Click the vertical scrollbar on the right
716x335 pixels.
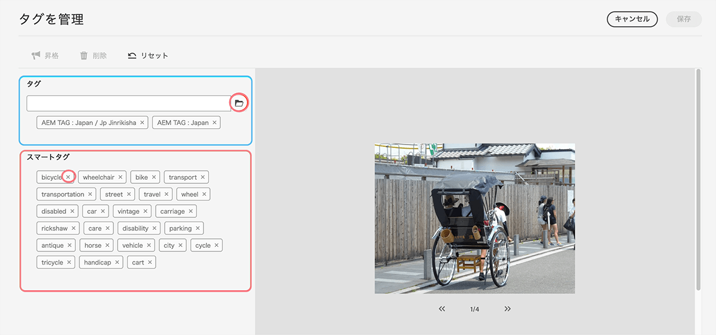tap(698, 179)
